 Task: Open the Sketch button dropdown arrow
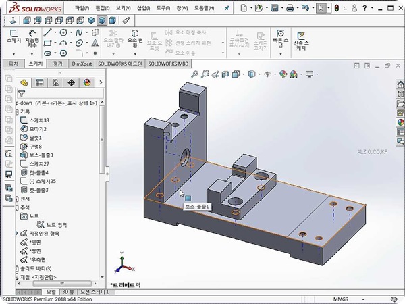(x=13, y=54)
